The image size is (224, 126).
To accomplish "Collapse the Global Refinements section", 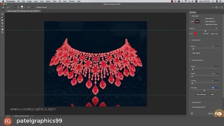I will (190, 60).
